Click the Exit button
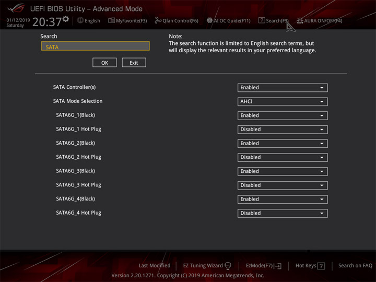Image resolution: width=376 pixels, height=282 pixels. click(x=134, y=63)
